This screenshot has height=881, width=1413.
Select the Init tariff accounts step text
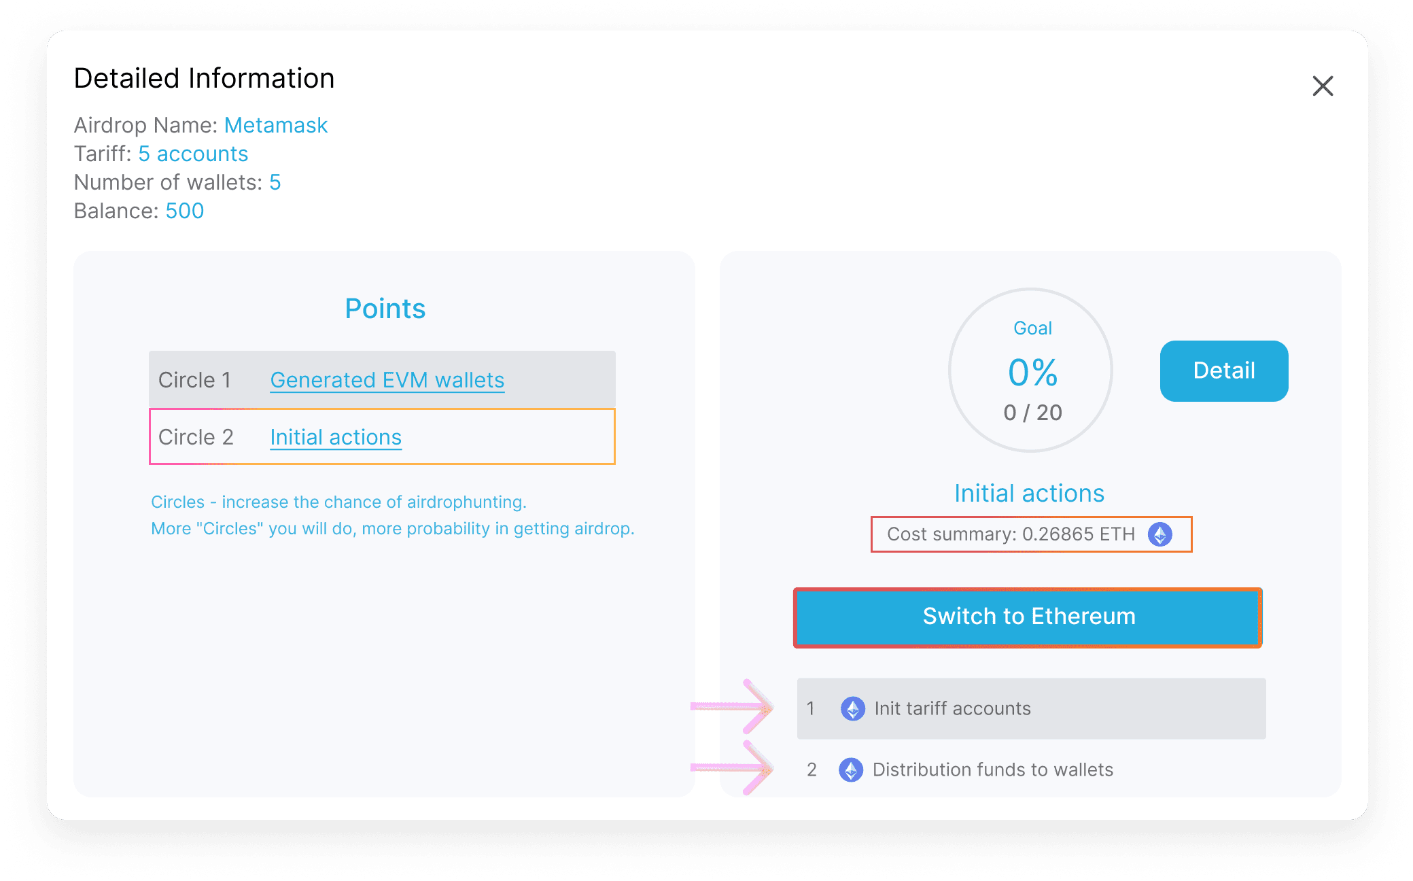point(952,709)
